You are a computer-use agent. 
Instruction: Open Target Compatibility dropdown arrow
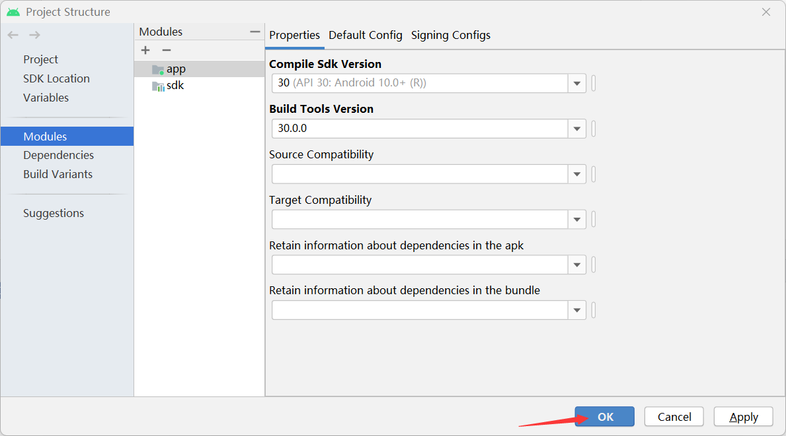coord(577,220)
